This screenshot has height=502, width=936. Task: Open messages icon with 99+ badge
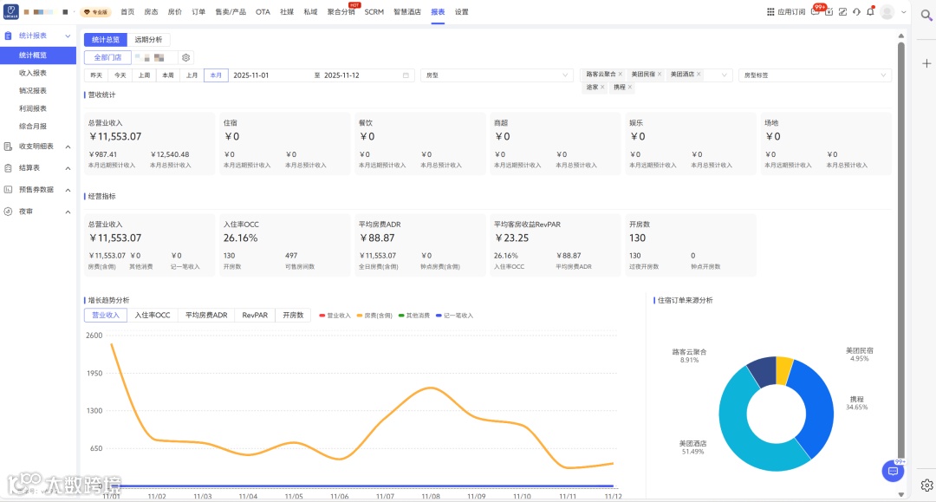pos(816,11)
